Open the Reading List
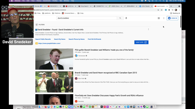Screen dimensions: 195x109 pyautogui.click(x=175, y=13)
